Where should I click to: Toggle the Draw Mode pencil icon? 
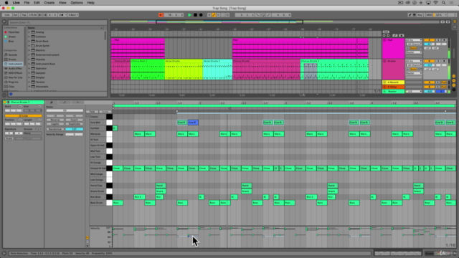tap(410, 15)
